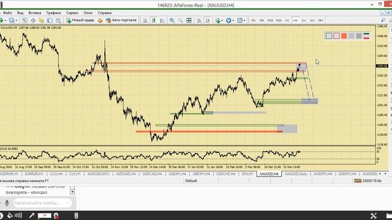Click the connection status 24305/16 kb indicator
This screenshot has height=220, width=392.
368,181
